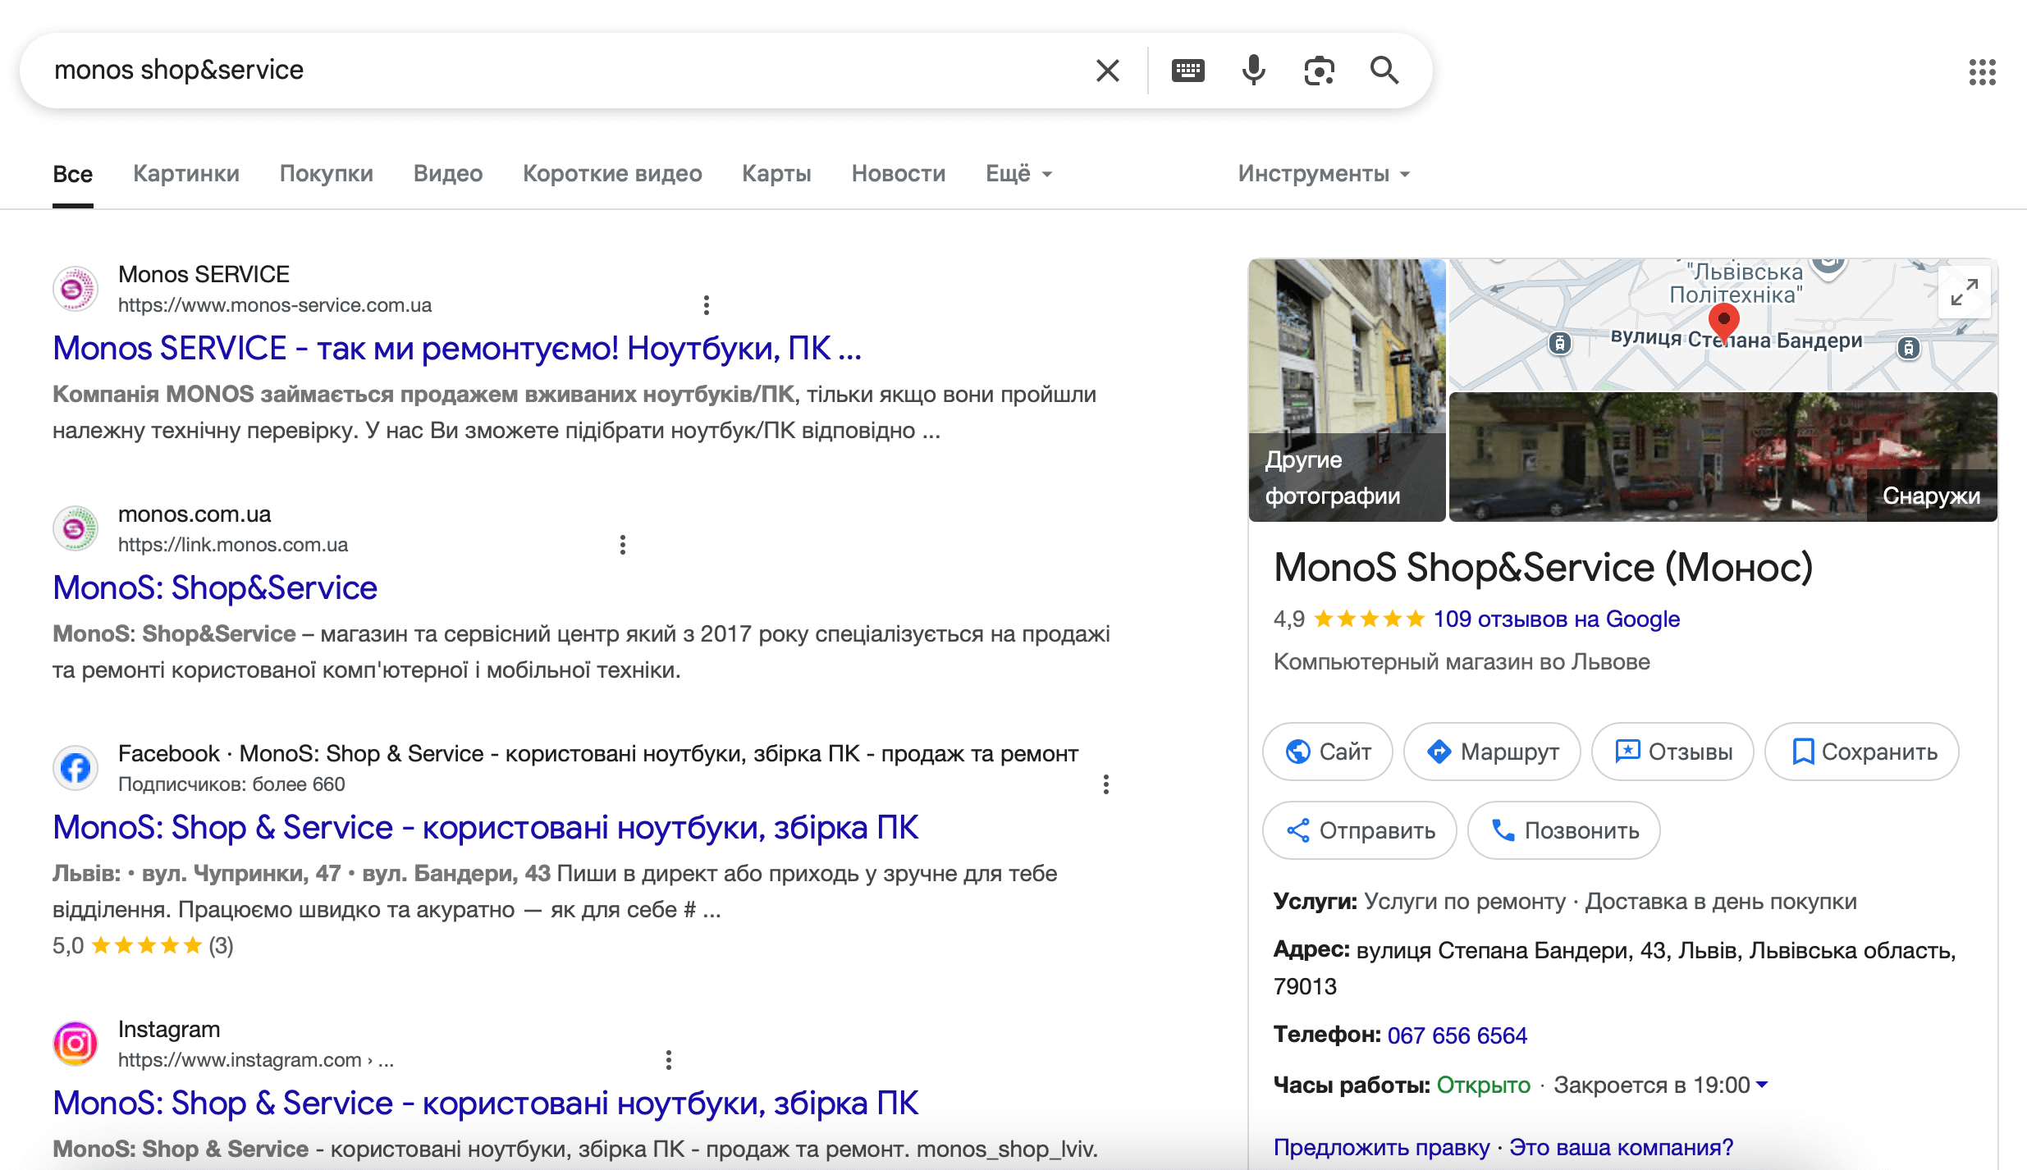Click the monos.com.ua site favicon
This screenshot has width=2027, height=1170.
coord(75,528)
